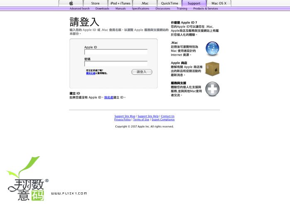Viewport: 290px width, 204px height.
Task: Open the Export Compliance link
Action: pos(163,119)
